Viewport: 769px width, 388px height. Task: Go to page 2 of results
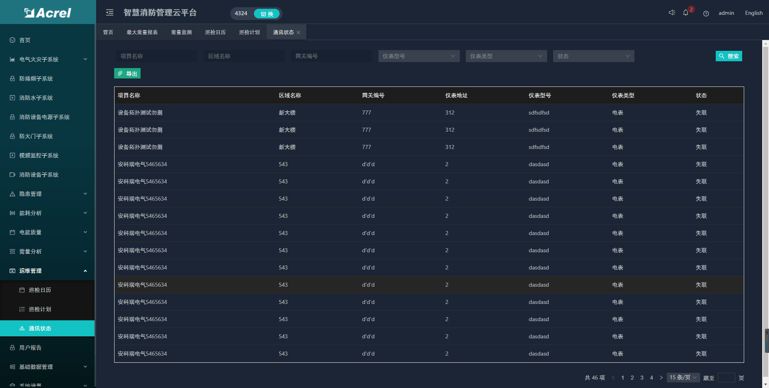click(632, 378)
